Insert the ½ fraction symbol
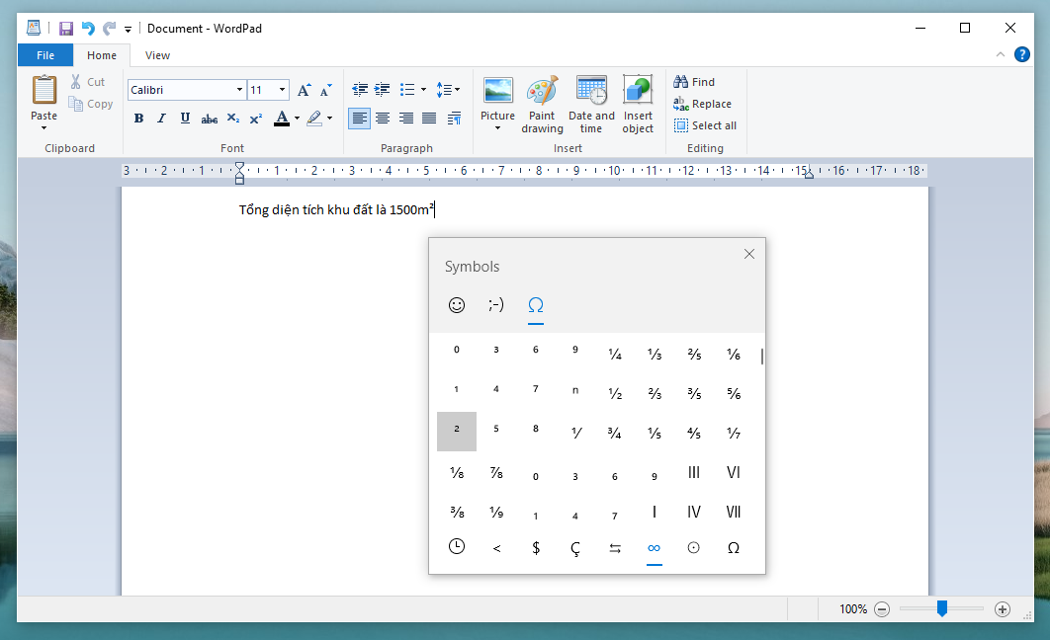 coord(615,393)
